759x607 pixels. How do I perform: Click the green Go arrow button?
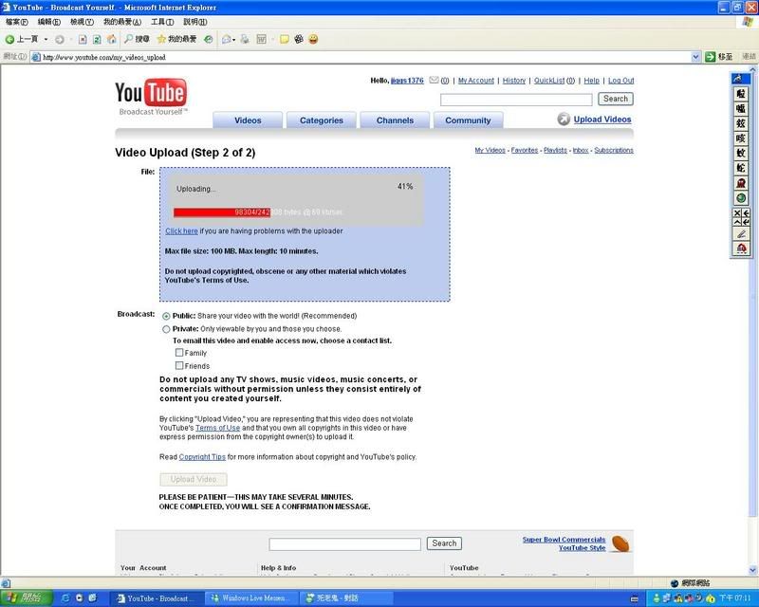(710, 57)
